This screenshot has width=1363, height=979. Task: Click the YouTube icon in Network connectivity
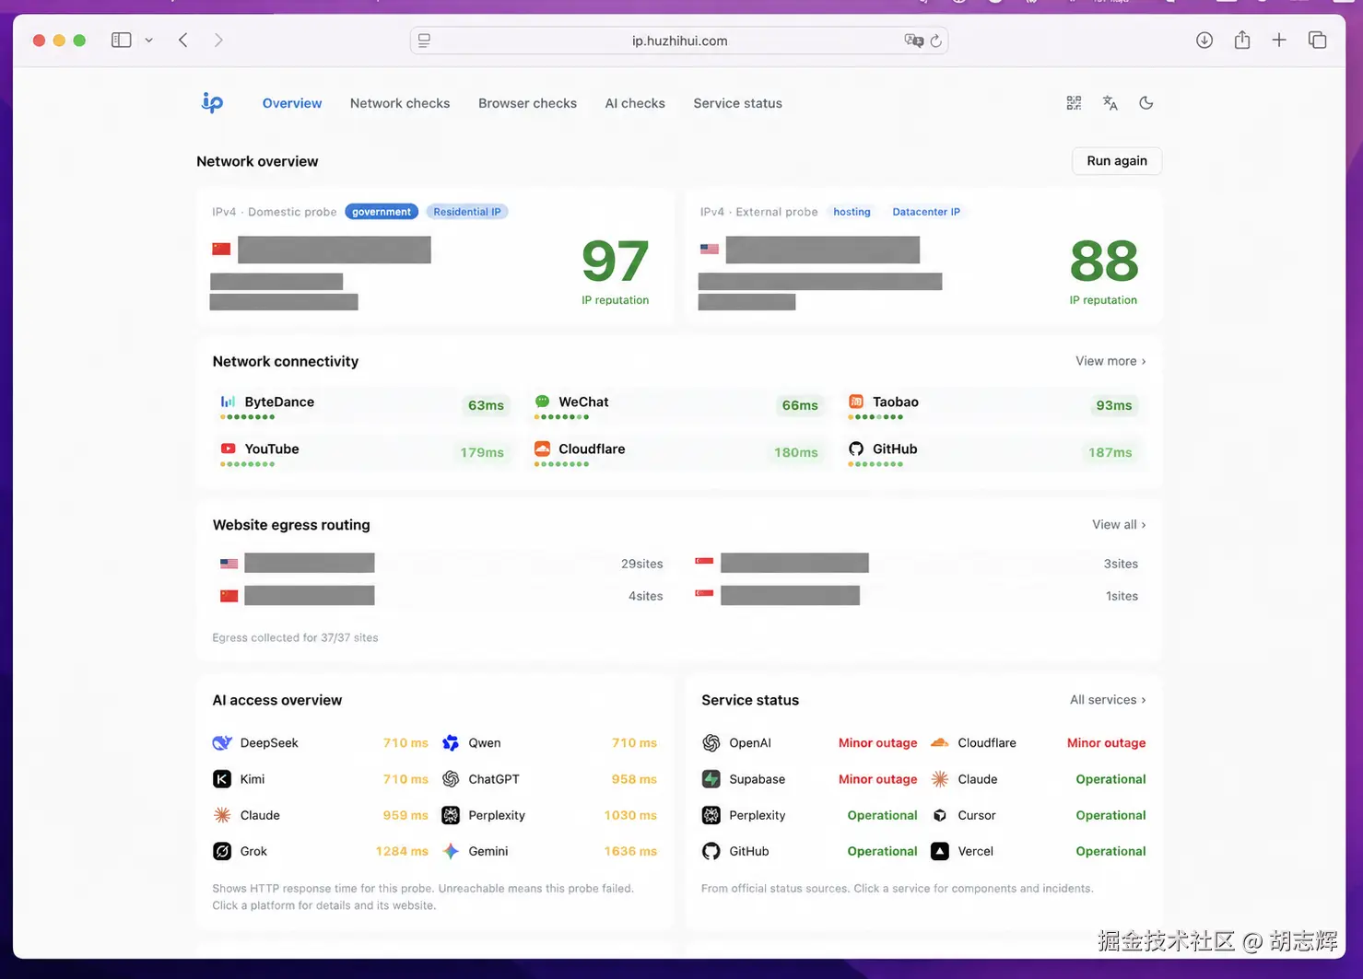coord(228,449)
